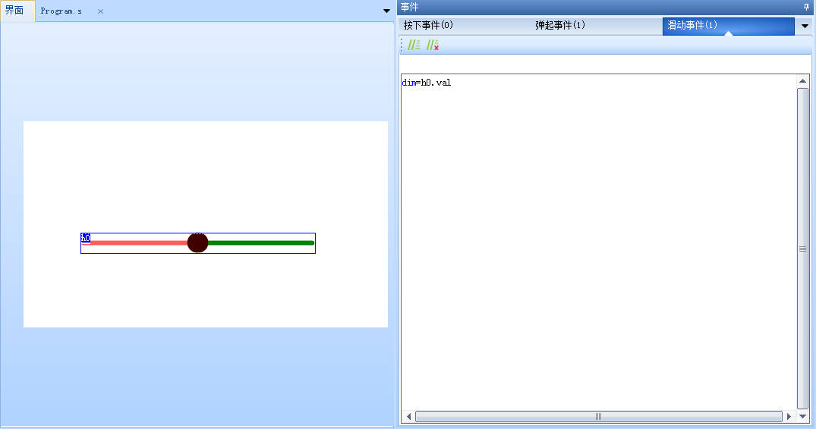Click the horizontal scrollbar right arrow
This screenshot has height=429, width=816.
[789, 416]
